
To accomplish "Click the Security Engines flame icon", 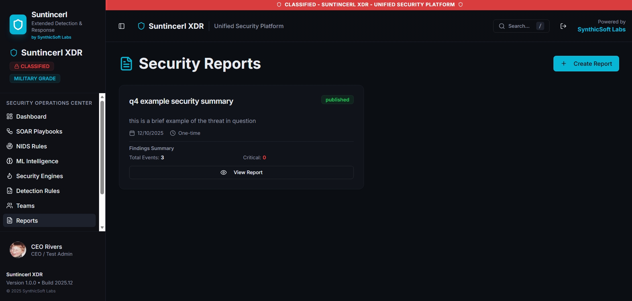I will (10, 176).
